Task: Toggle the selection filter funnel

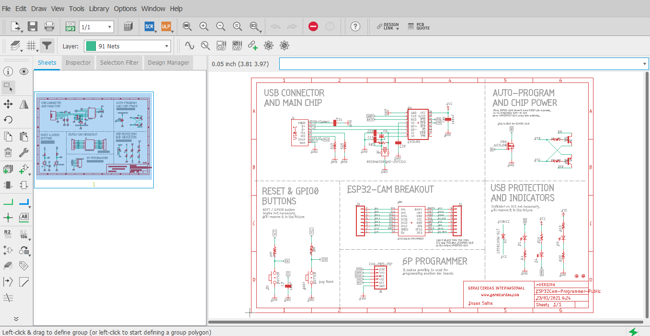Action: coord(46,45)
